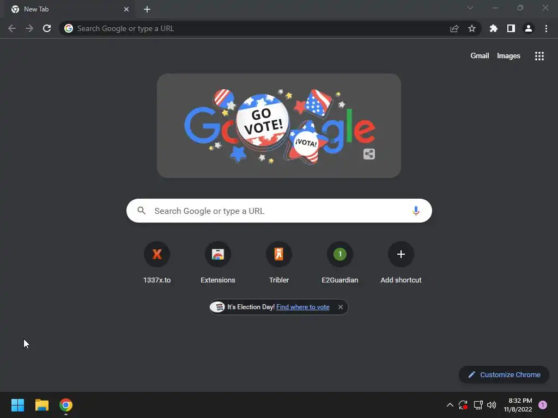The image size is (558, 418).
Task: Open the E2Guardian shortcut
Action: pos(340,263)
